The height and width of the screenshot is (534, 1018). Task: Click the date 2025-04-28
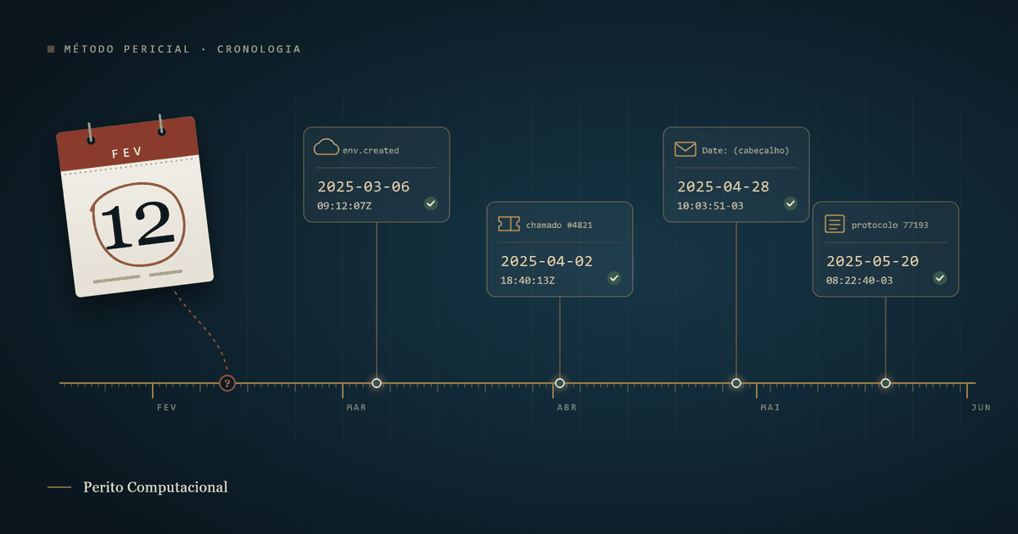723,186
